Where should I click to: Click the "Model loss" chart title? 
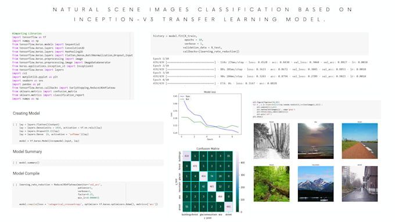click(x=210, y=92)
